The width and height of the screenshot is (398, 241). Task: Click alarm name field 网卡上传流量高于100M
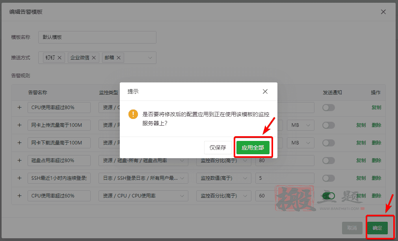click(x=59, y=125)
